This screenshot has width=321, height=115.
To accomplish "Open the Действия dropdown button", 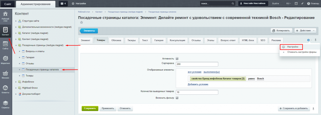I will pos(305,31).
